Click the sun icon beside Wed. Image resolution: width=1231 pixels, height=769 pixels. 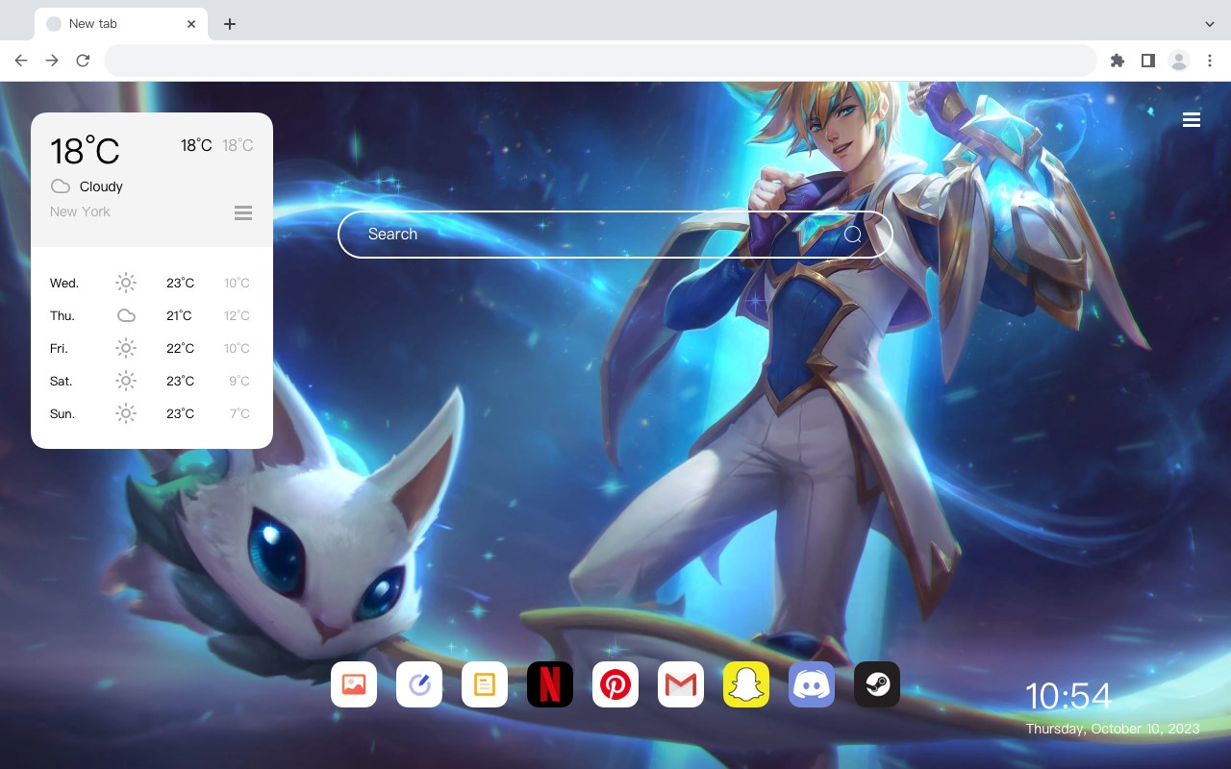click(126, 283)
